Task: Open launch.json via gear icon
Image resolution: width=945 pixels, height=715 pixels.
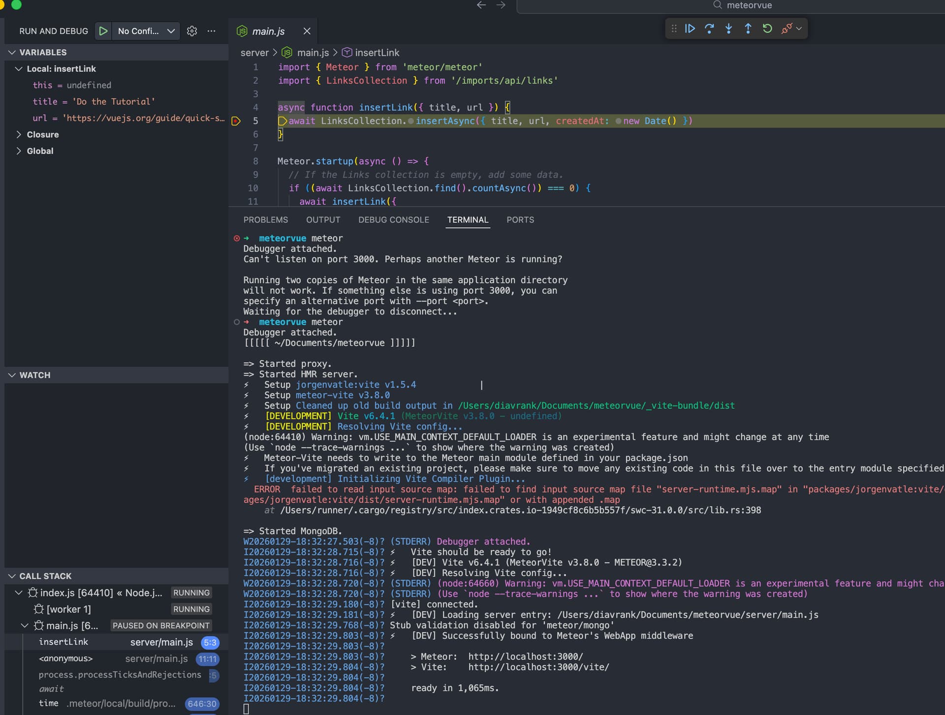Action: (x=192, y=31)
